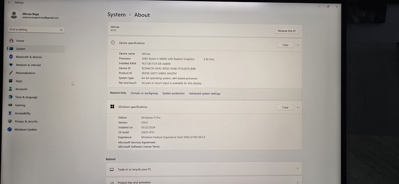Viewport: 399px width, 184px height.
Task: Click the Personalization brush icon
Action: click(11, 73)
